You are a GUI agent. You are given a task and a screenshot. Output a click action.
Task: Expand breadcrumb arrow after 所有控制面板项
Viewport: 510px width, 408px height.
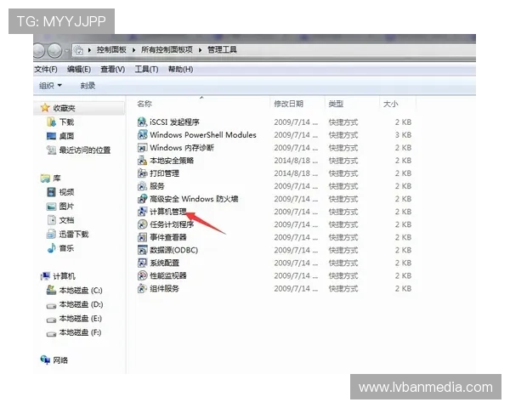point(200,50)
